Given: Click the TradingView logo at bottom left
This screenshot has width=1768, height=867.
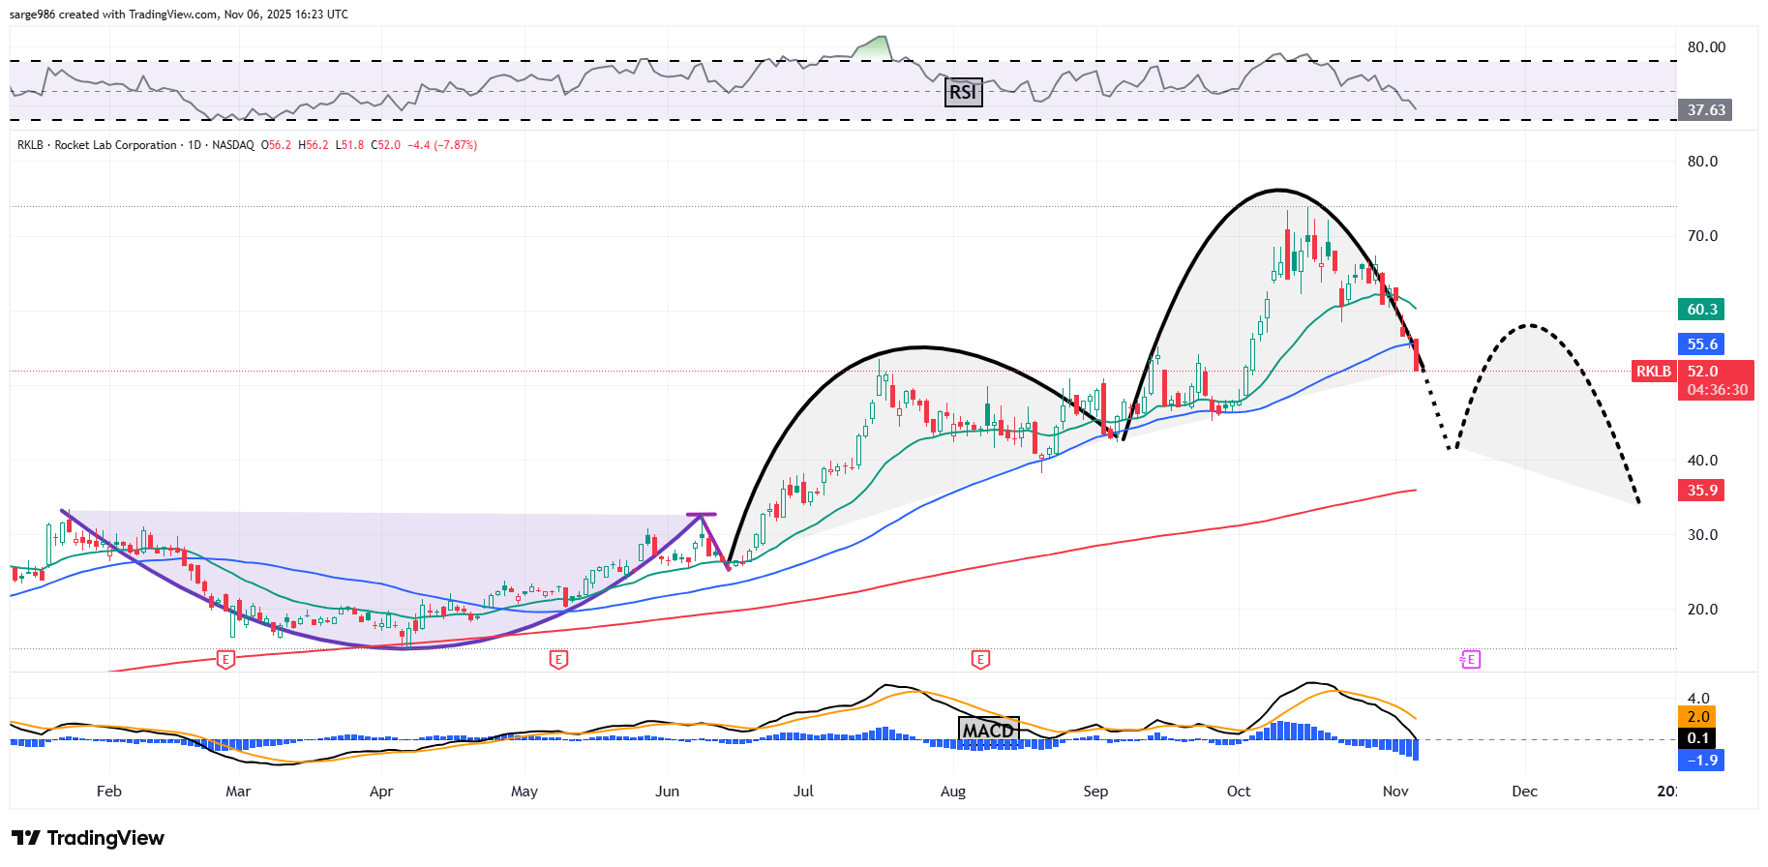Looking at the screenshot, I should click(88, 838).
